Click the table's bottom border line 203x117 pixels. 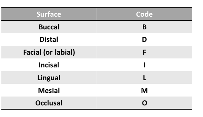click(97, 109)
